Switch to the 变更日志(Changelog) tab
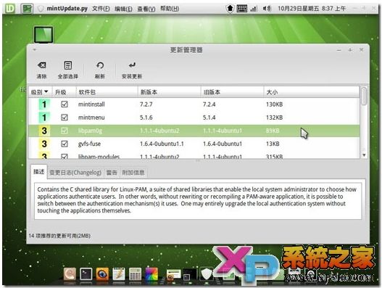Viewport: 382px width, 288px height. click(75, 173)
